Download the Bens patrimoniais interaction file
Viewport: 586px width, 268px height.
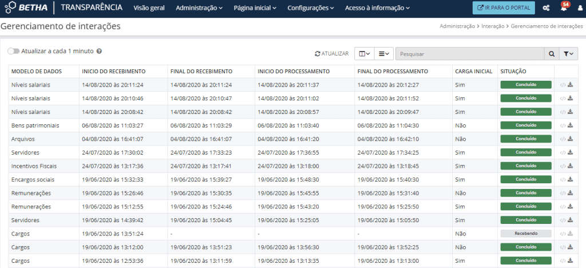pos(570,126)
